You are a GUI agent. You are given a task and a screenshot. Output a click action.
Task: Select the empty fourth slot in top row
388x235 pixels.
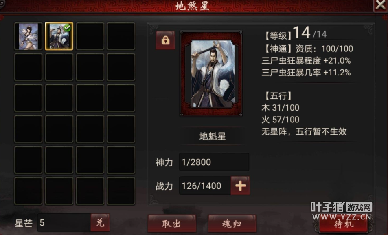[x=121, y=36]
